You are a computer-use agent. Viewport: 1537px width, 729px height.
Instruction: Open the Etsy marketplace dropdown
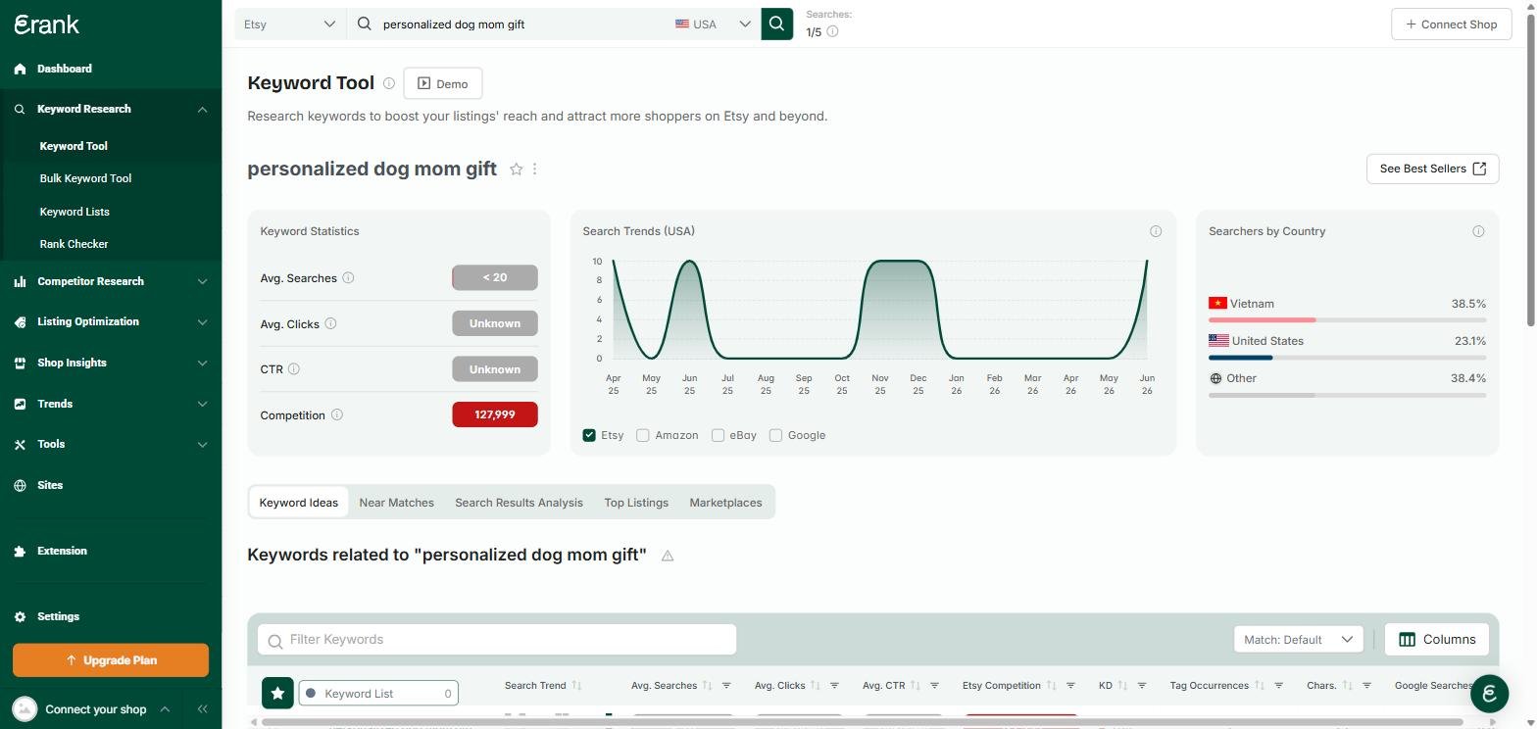[290, 24]
